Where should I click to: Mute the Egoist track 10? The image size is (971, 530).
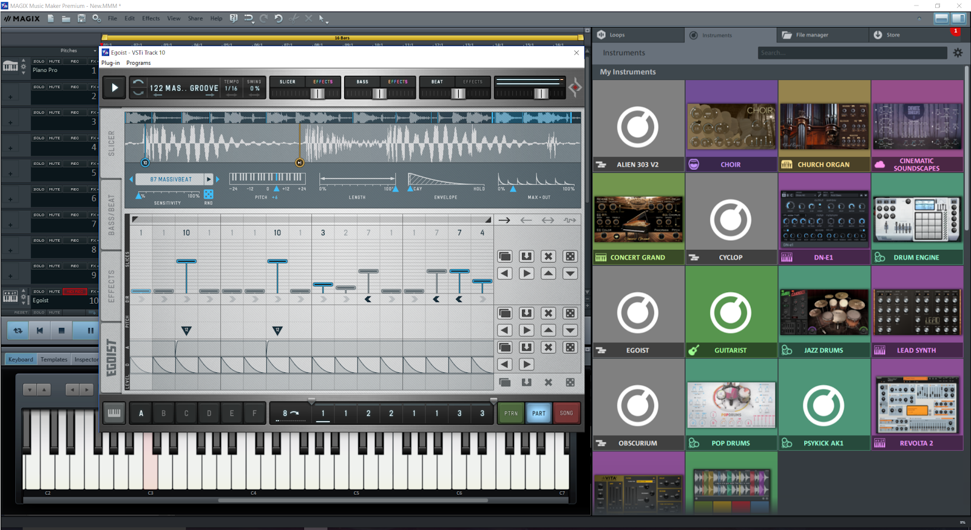tap(55, 292)
